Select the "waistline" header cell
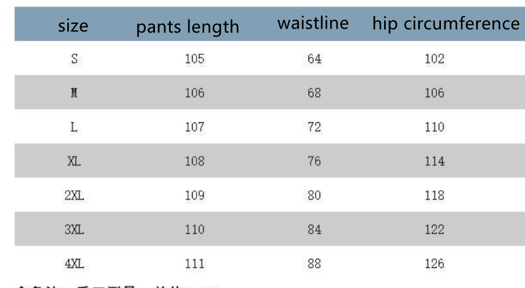The height and width of the screenshot is (288, 525). [x=313, y=23]
